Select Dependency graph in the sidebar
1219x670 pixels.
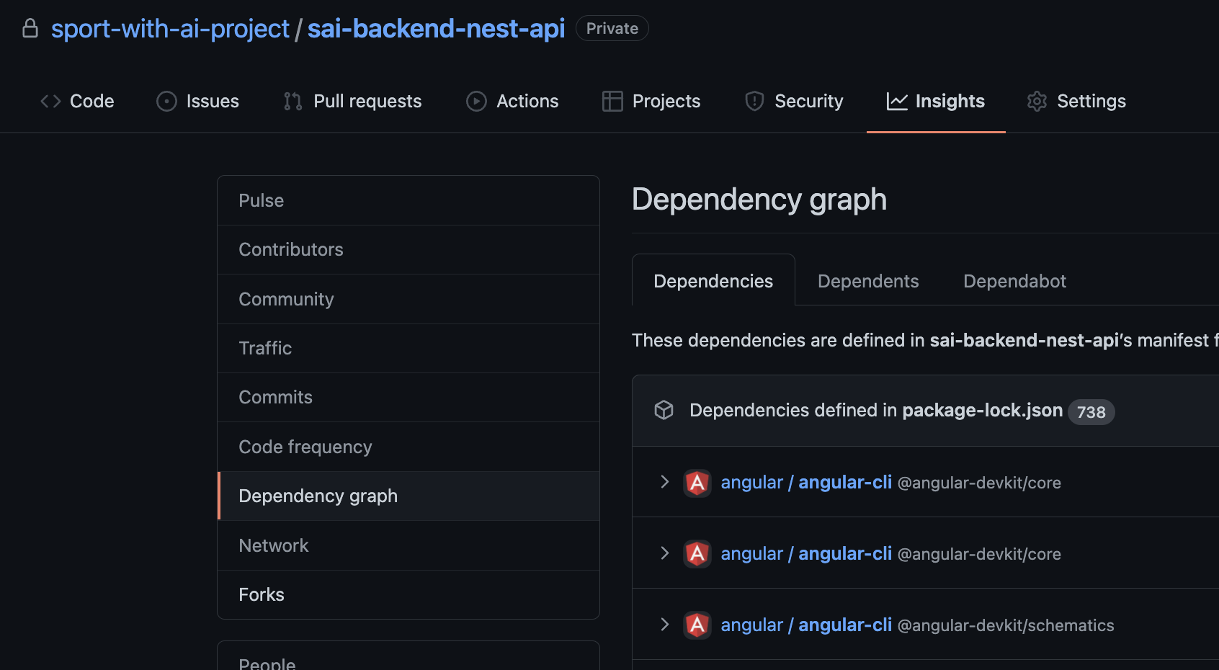click(x=408, y=496)
